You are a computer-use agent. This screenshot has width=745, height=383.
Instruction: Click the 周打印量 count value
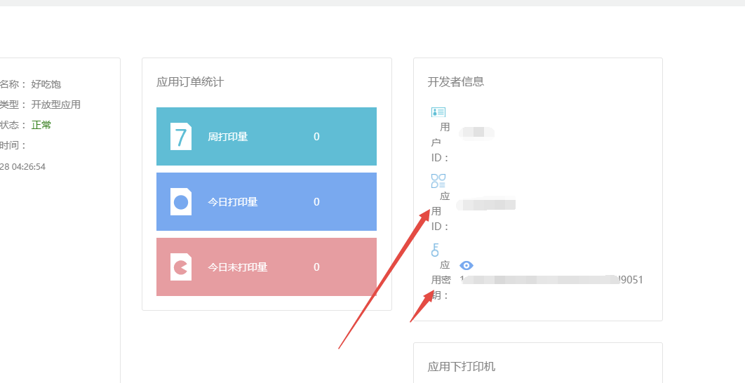pyautogui.click(x=316, y=137)
